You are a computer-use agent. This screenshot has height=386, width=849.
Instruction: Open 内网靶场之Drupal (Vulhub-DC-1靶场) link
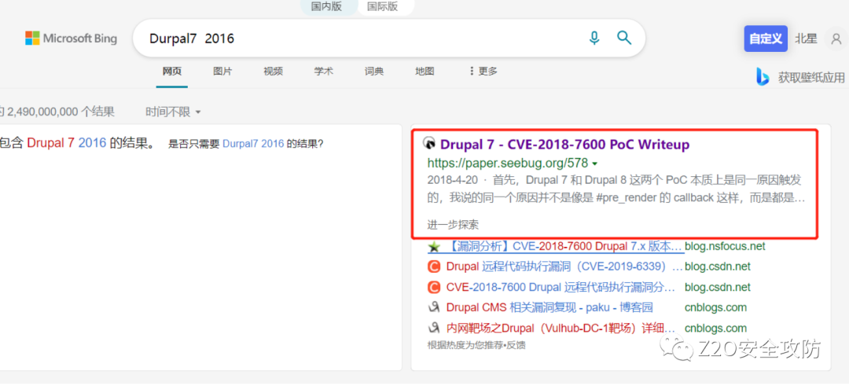[560, 328]
